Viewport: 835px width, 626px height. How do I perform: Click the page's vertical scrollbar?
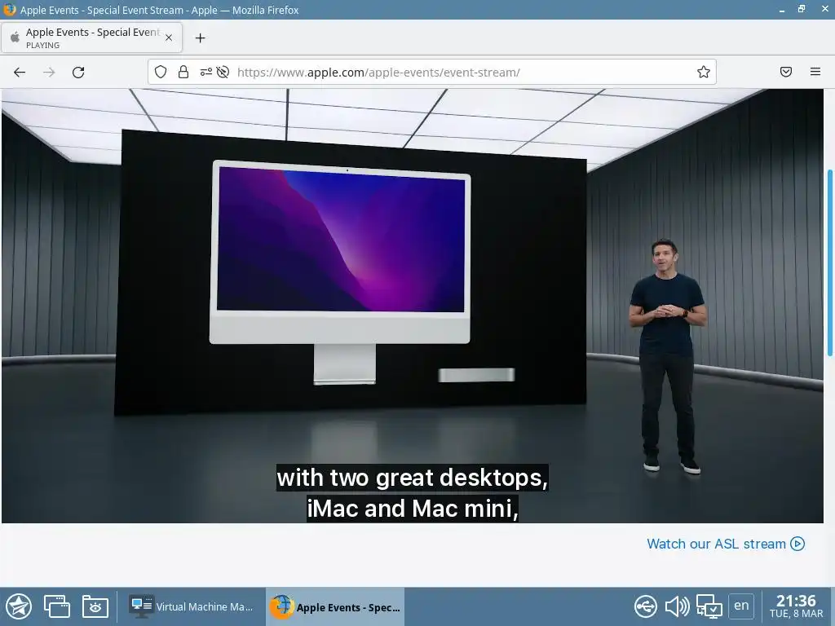click(829, 263)
